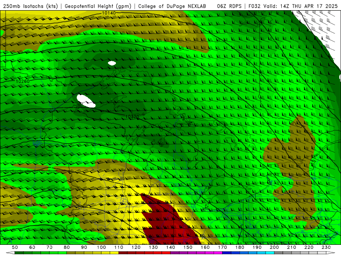Click the 120 value on the legend

(x=136, y=247)
